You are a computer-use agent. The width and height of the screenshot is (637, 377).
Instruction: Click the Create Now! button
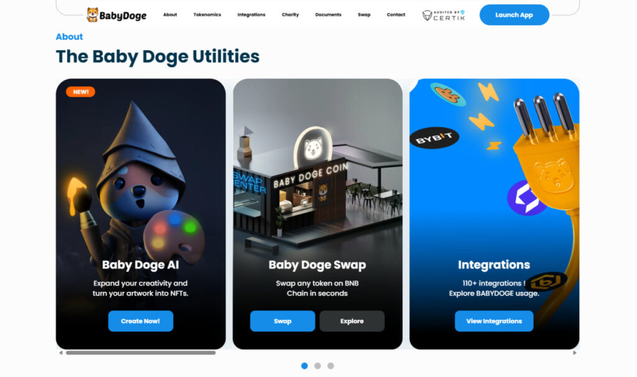pos(141,321)
